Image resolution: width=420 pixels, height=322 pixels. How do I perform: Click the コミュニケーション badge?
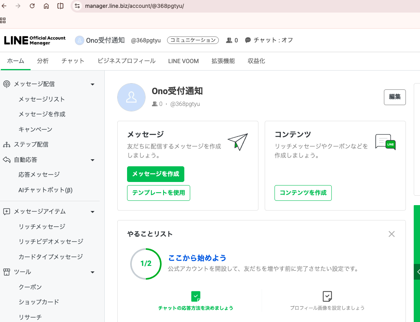[193, 40]
